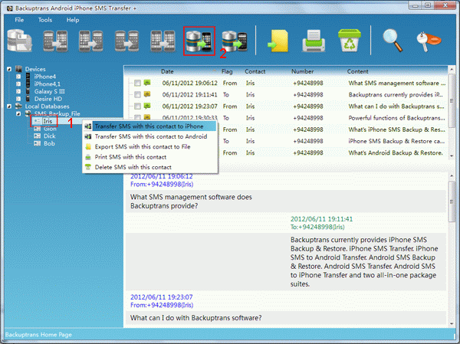Open the Tools menu
The height and width of the screenshot is (344, 460).
pyautogui.click(x=45, y=20)
